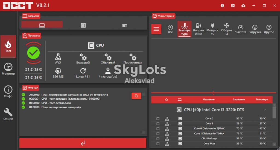Show Все monitoring sensors
The height and width of the screenshot is (150, 280).
[x=170, y=29]
